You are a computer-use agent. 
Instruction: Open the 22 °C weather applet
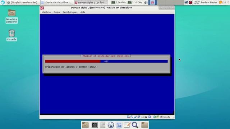(224, 3)
